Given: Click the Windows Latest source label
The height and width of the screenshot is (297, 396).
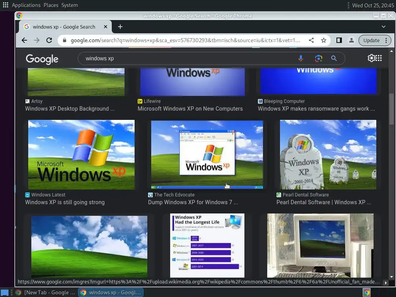Looking at the screenshot, I should tap(48, 195).
